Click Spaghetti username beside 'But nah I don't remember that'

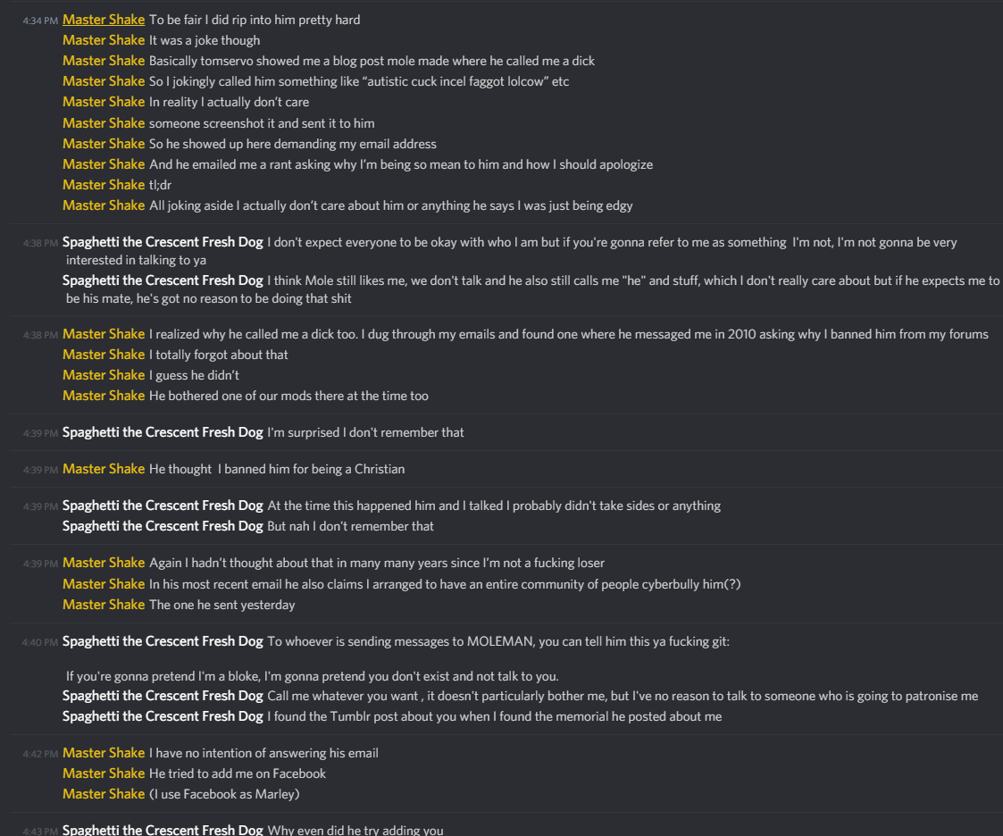tap(163, 526)
